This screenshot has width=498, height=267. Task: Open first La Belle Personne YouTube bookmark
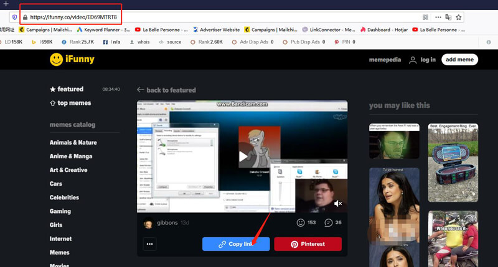(x=161, y=29)
